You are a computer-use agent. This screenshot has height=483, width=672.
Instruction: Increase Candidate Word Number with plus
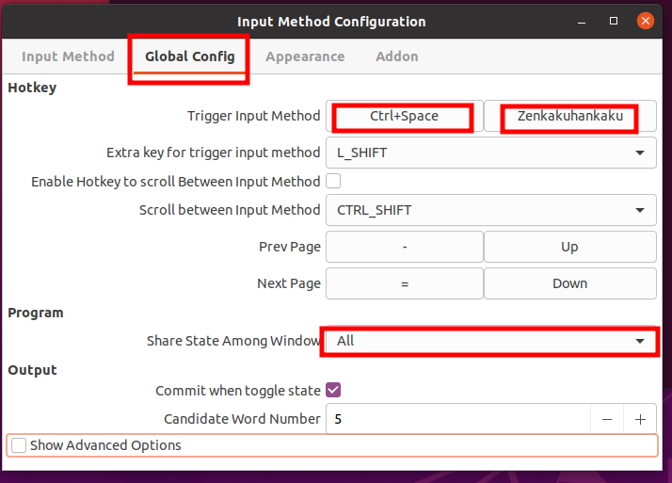(640, 419)
